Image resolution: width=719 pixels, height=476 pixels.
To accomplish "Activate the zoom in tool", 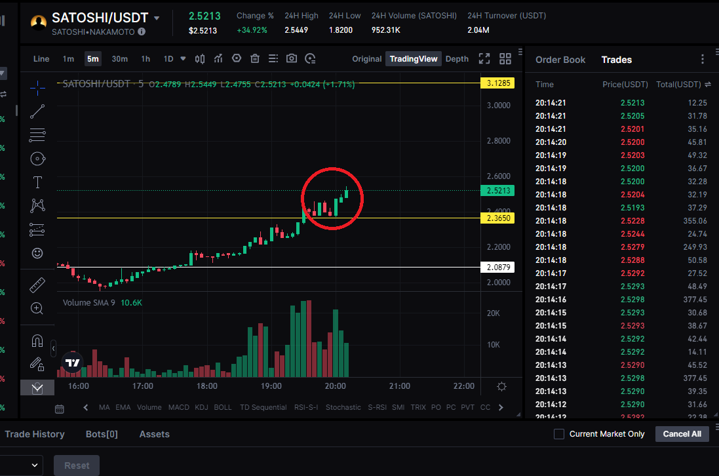I will point(37,308).
